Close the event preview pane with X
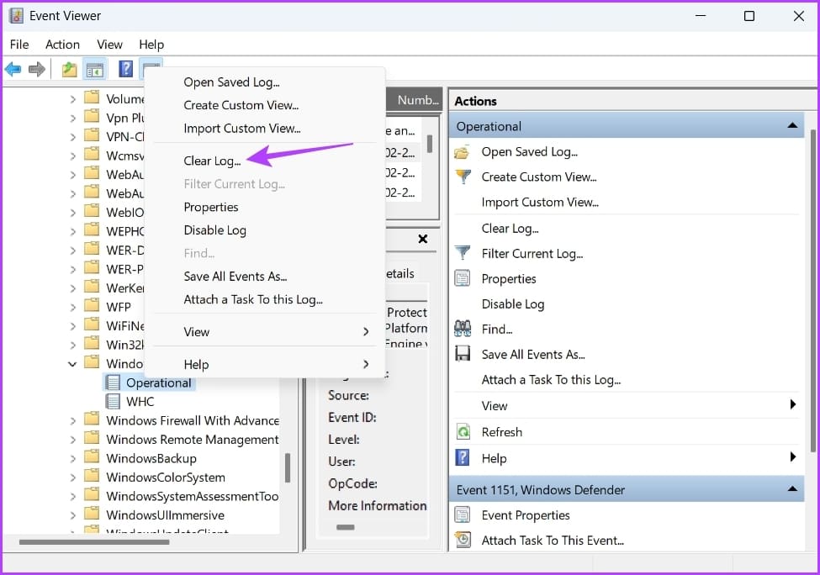 [423, 239]
